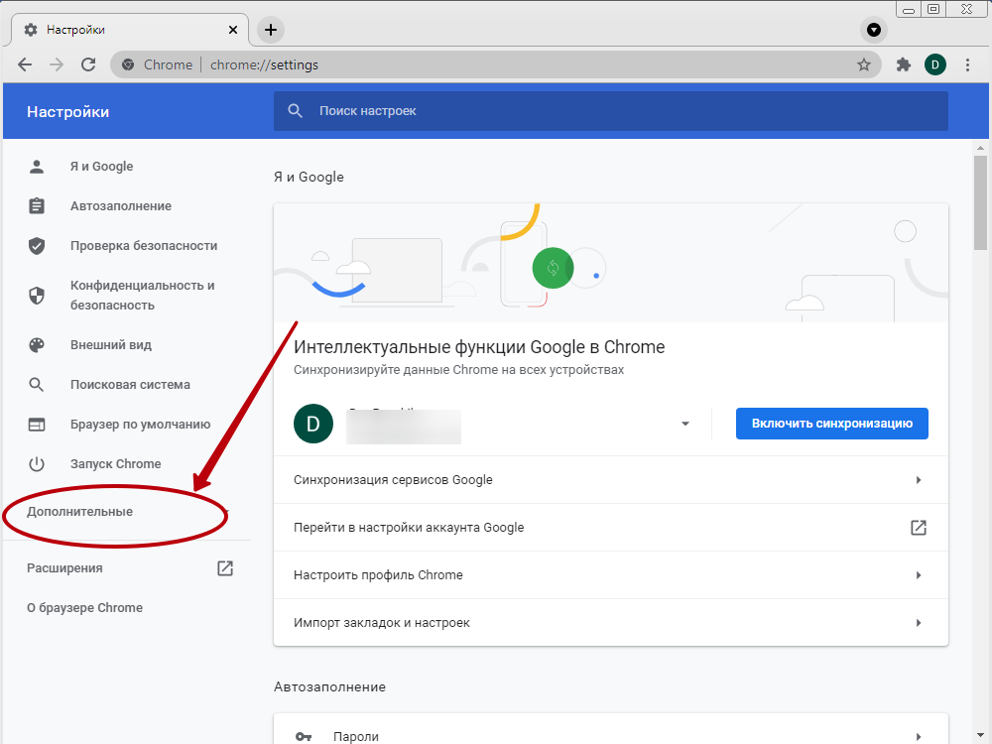Bookmark page with the star icon
Image resolution: width=992 pixels, height=744 pixels.
click(864, 64)
